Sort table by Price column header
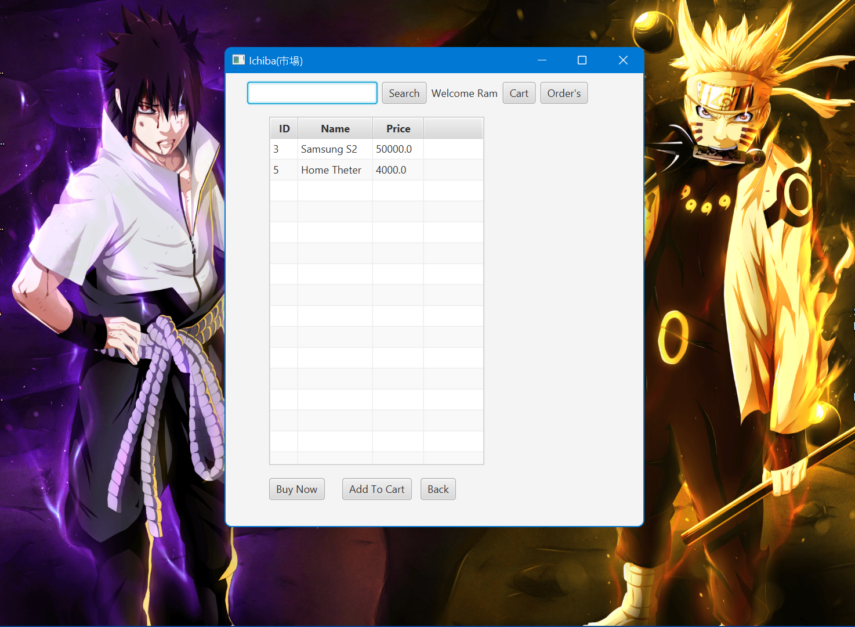The height and width of the screenshot is (627, 855). tap(398, 128)
